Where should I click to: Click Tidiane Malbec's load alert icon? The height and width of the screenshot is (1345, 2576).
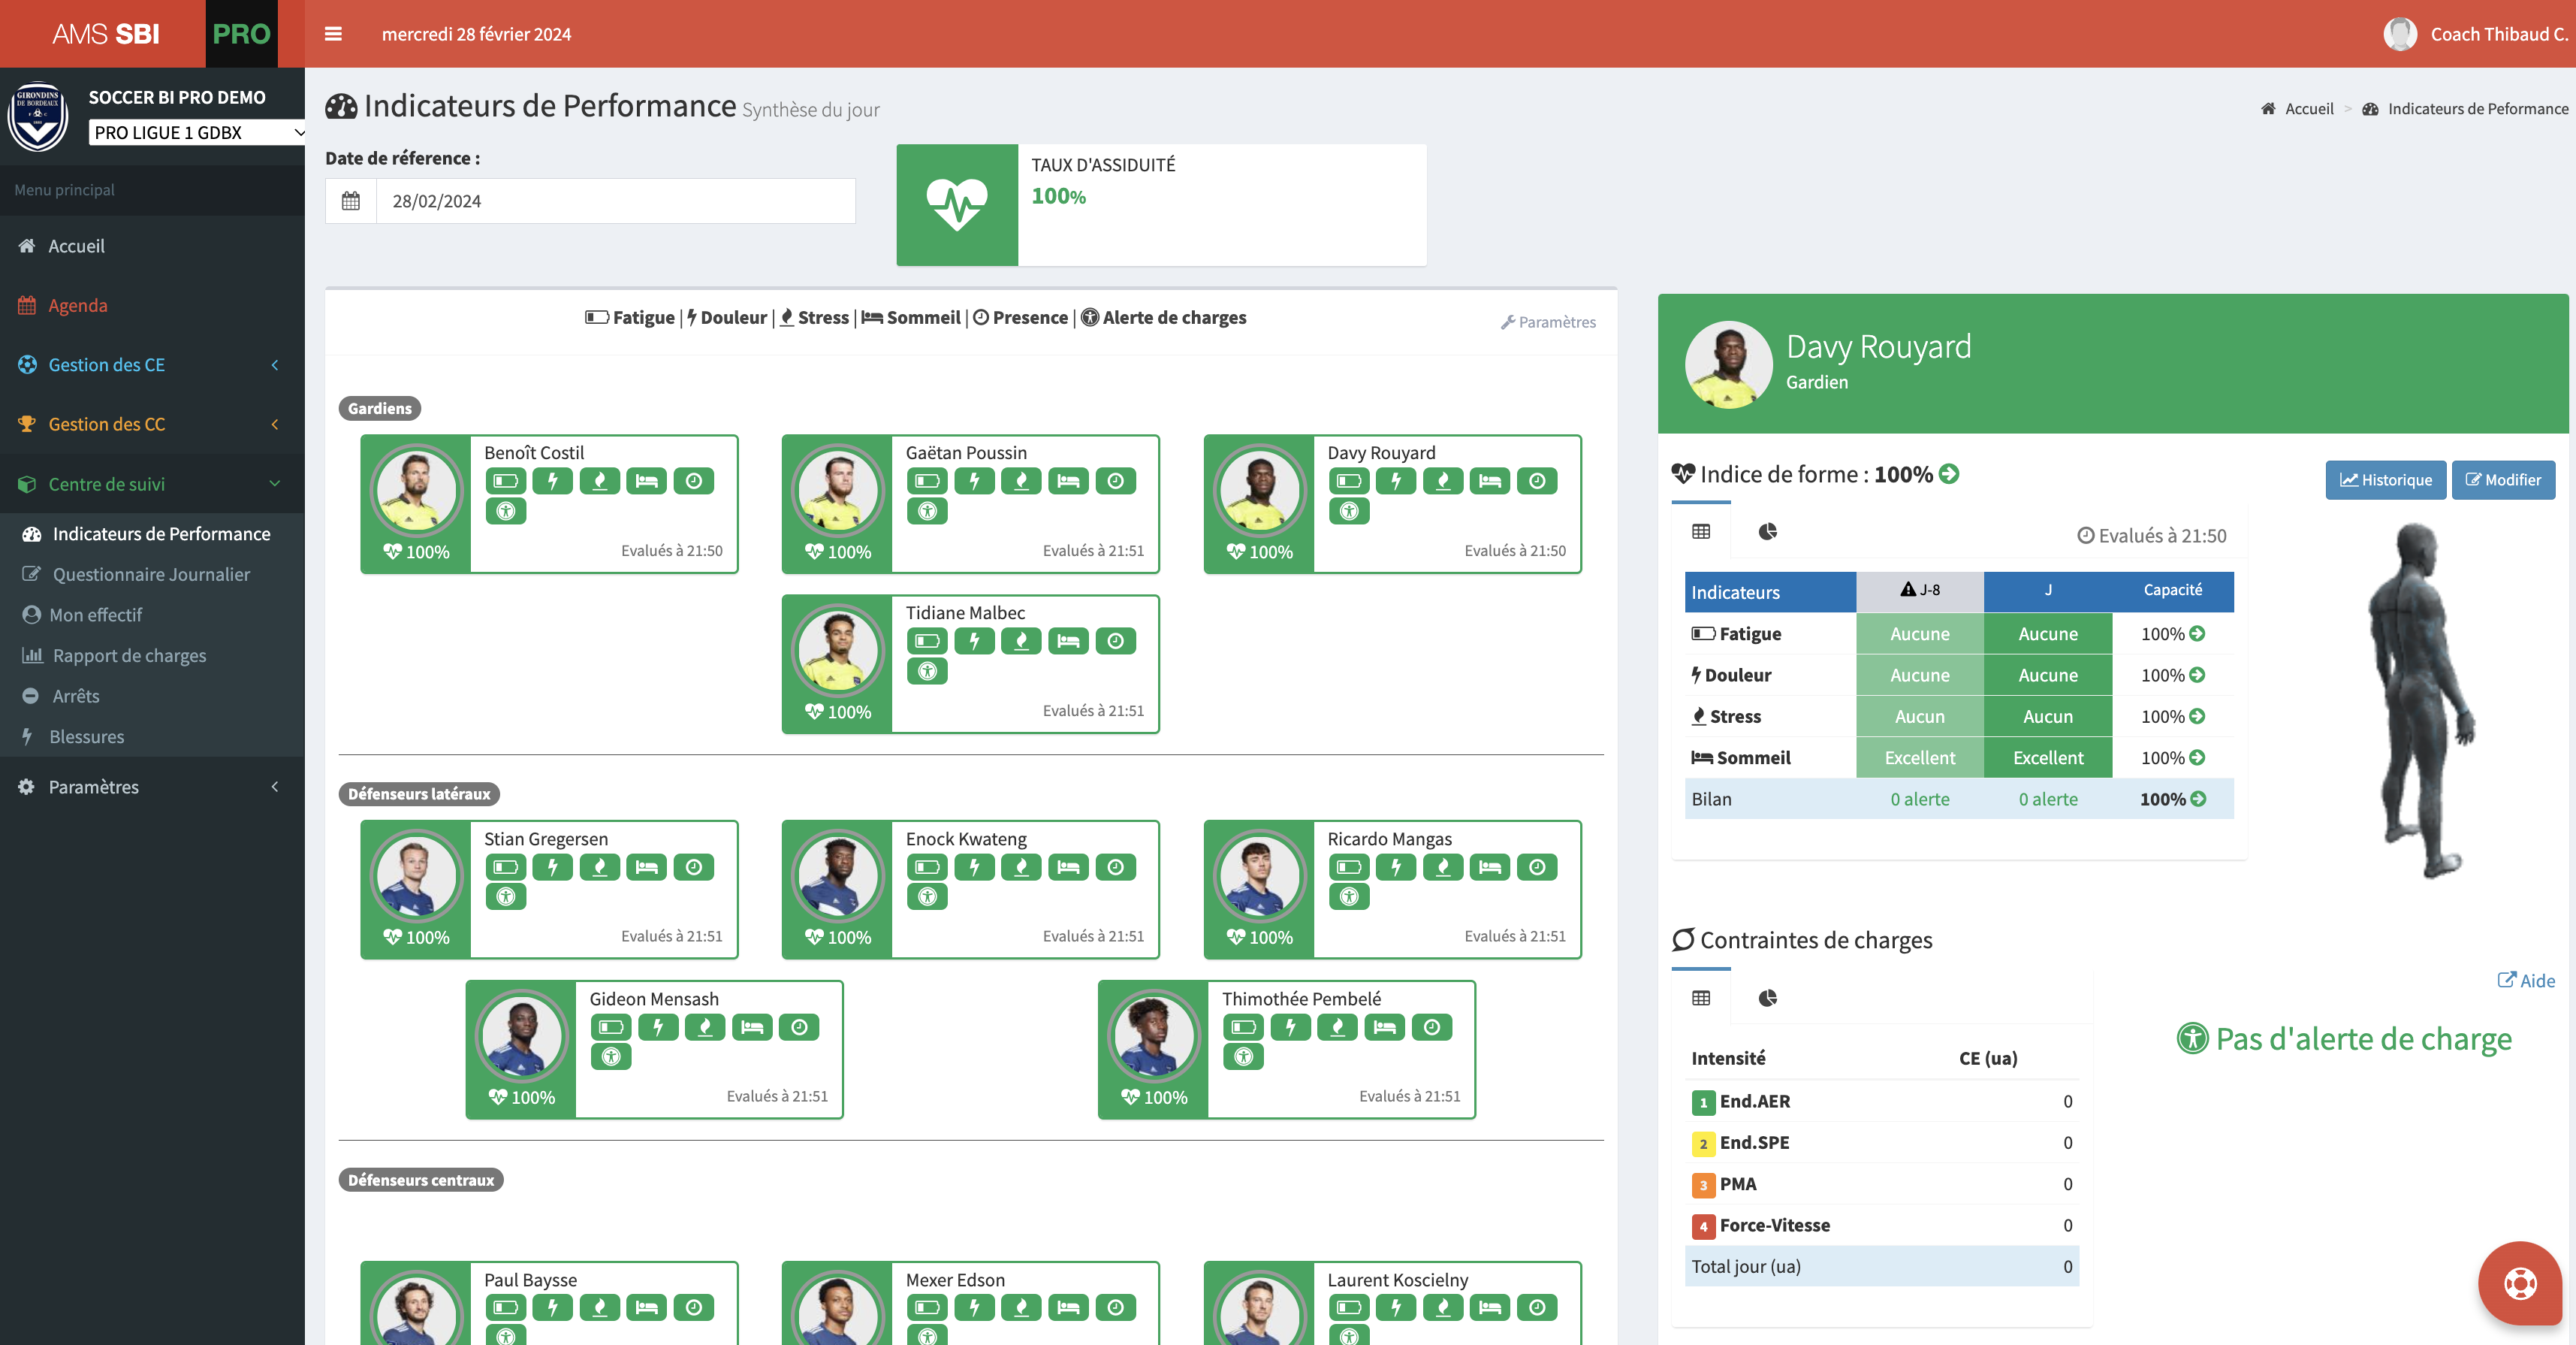pyautogui.click(x=927, y=672)
